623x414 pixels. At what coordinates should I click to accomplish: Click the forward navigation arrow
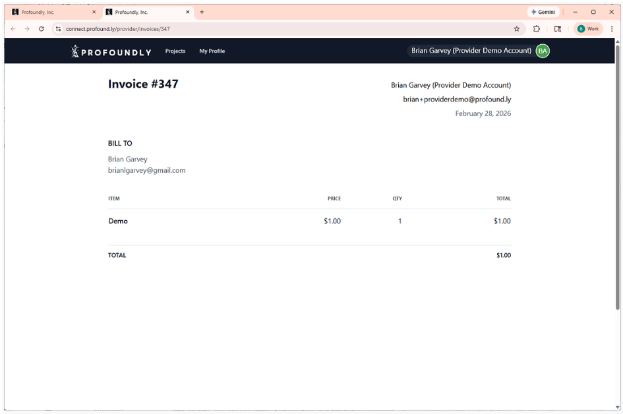(26, 29)
